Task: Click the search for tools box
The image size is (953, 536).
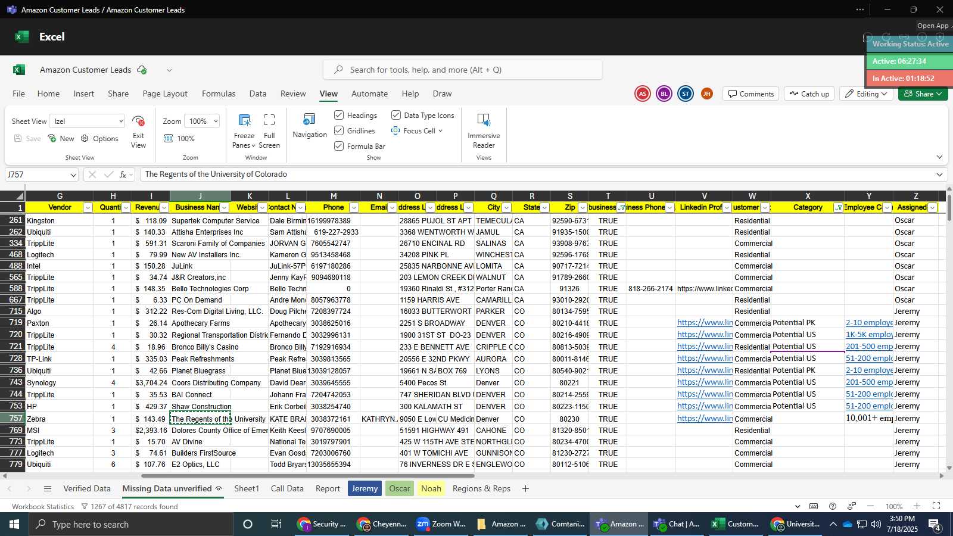Action: coord(463,70)
